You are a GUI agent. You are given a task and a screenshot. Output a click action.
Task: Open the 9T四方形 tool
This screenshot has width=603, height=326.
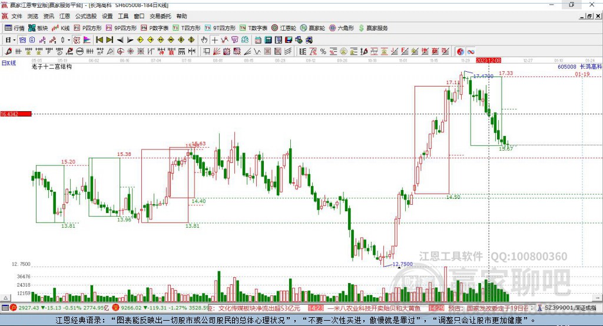click(220, 28)
